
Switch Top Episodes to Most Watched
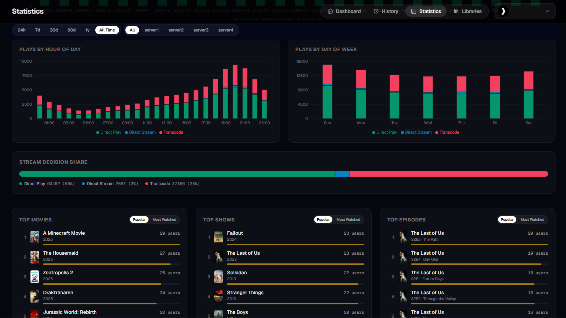(x=532, y=220)
